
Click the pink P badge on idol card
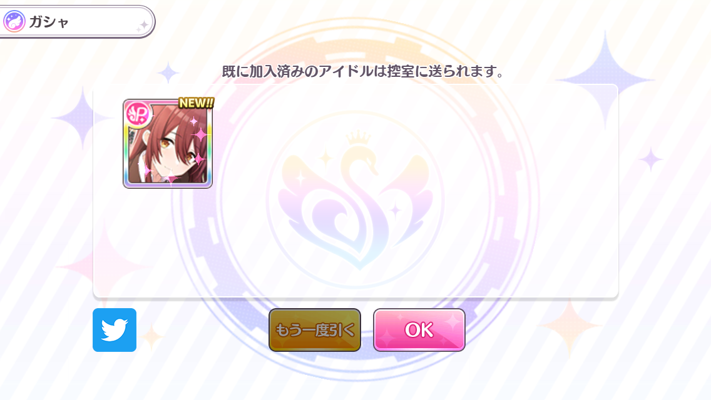[x=138, y=114]
